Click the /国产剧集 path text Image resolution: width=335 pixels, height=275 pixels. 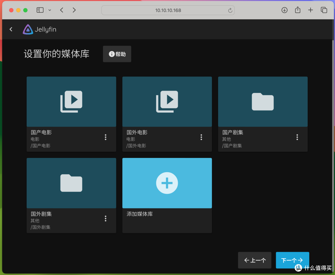(x=232, y=146)
